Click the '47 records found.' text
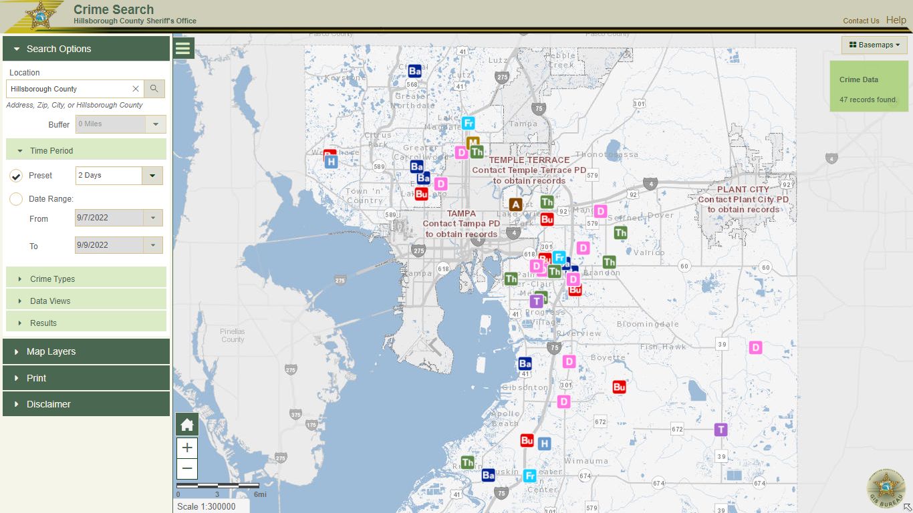The image size is (913, 513). pyautogui.click(x=868, y=100)
